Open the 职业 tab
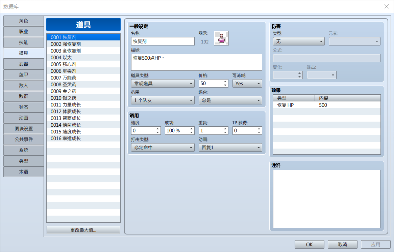This screenshot has height=252, width=394. tap(24, 32)
